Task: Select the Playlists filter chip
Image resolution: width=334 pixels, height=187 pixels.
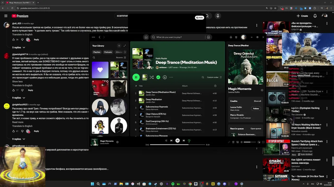Action: click(97, 52)
